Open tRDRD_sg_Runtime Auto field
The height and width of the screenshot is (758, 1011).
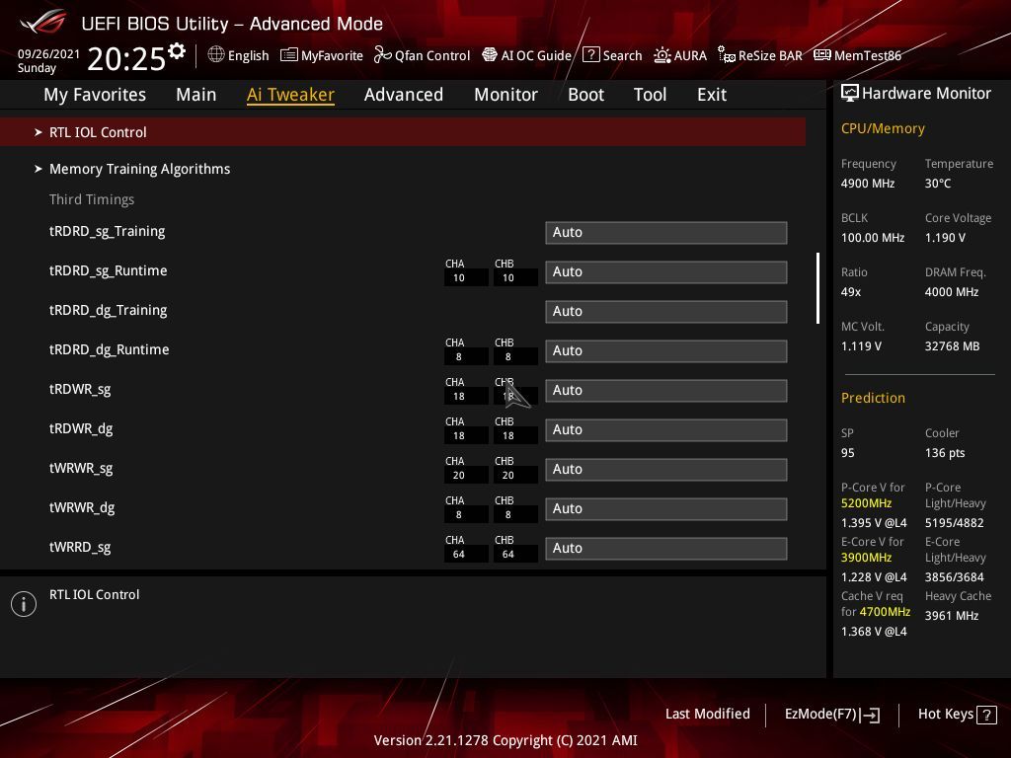point(666,272)
